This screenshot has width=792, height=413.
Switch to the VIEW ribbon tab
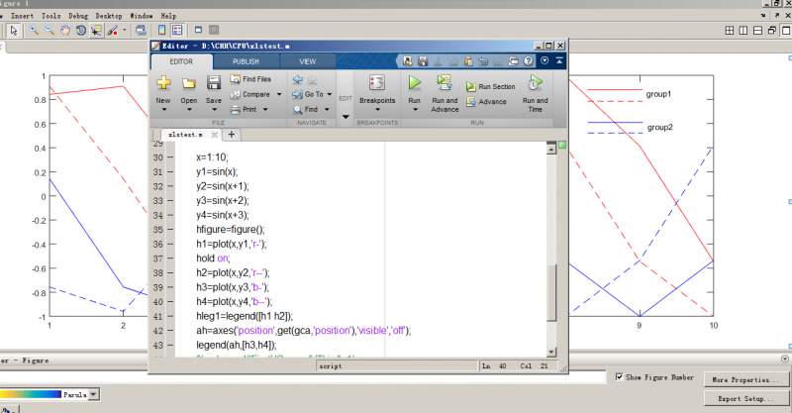(x=307, y=61)
